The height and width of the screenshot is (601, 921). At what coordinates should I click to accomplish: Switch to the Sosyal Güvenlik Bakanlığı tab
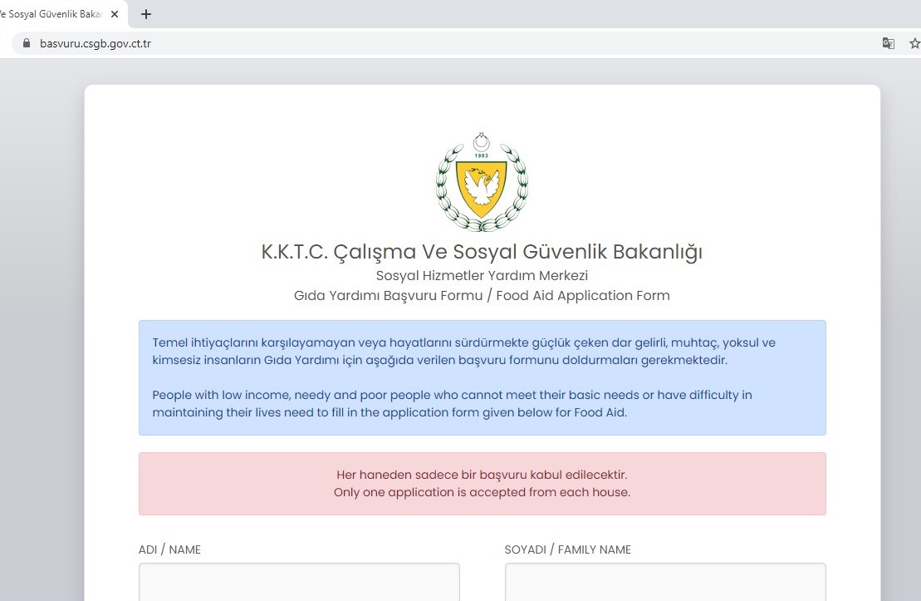(53, 14)
